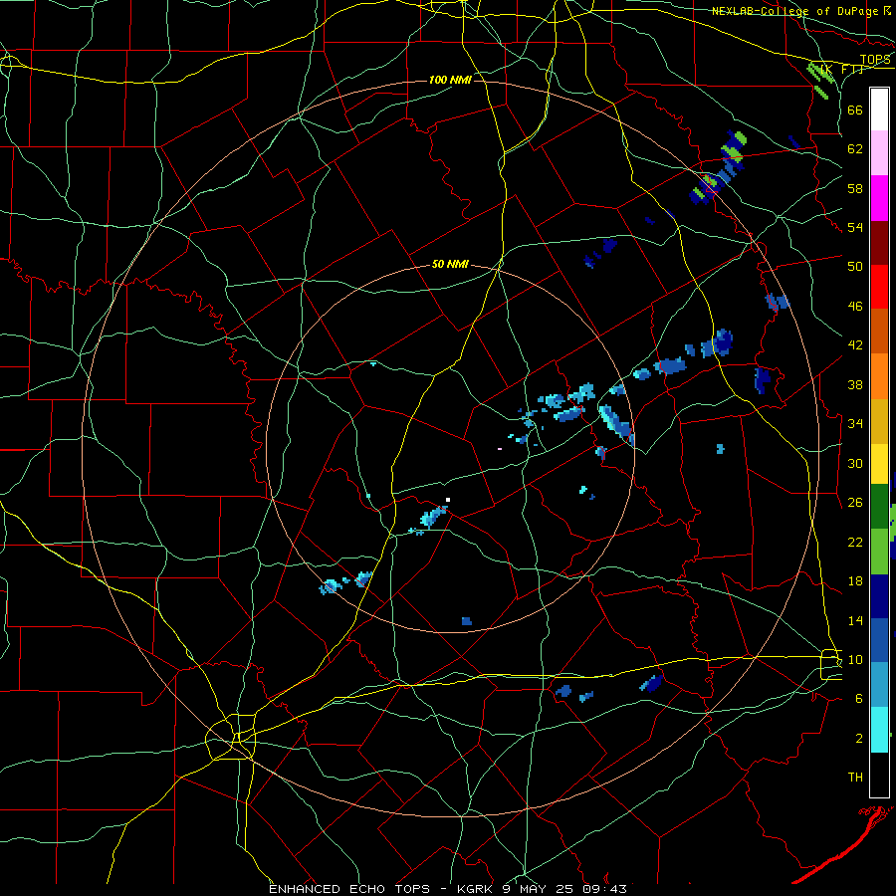Click the dark orange legend swatch
Image resolution: width=896 pixels, height=896 pixels.
pyautogui.click(x=879, y=331)
